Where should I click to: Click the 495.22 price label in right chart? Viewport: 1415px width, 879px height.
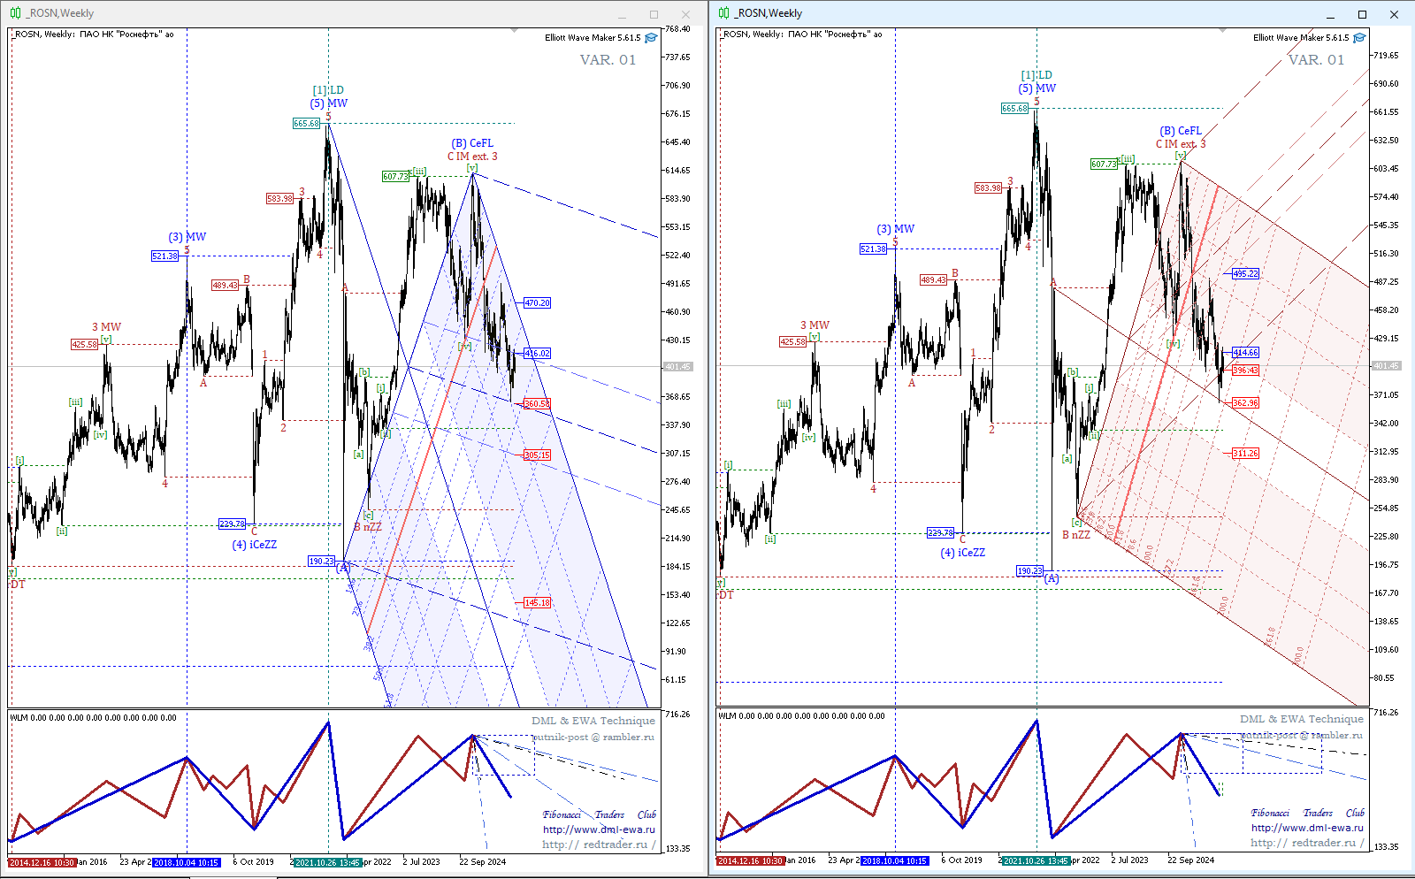(x=1245, y=274)
